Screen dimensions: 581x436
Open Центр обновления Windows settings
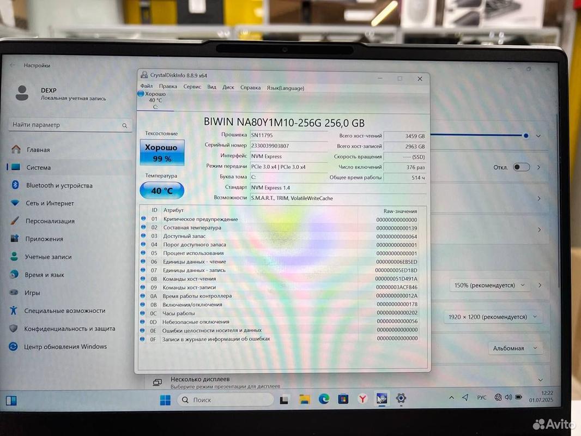click(70, 347)
